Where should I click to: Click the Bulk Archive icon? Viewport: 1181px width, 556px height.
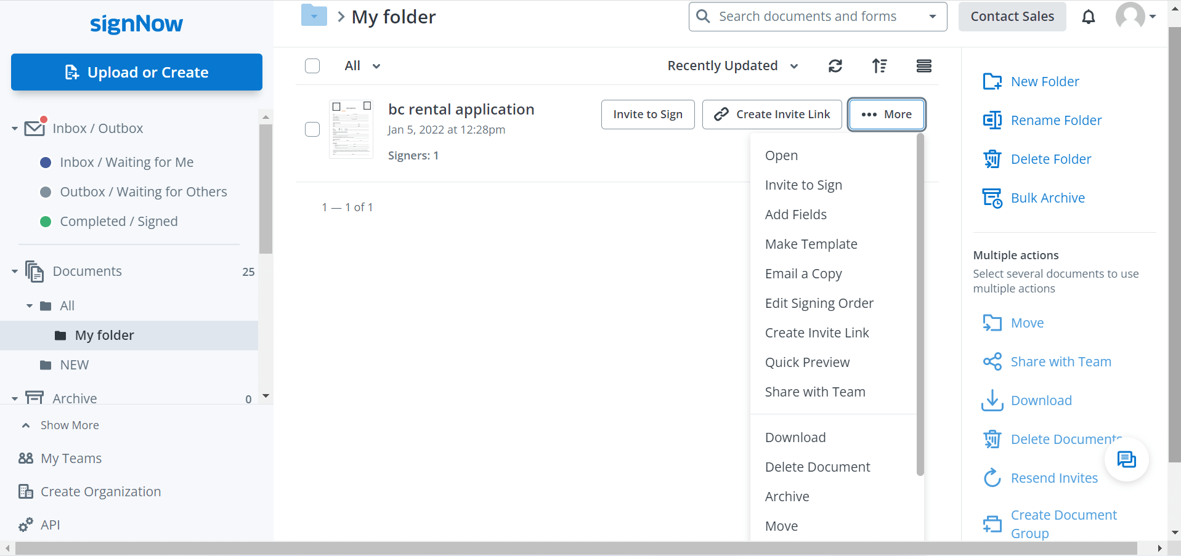(992, 197)
